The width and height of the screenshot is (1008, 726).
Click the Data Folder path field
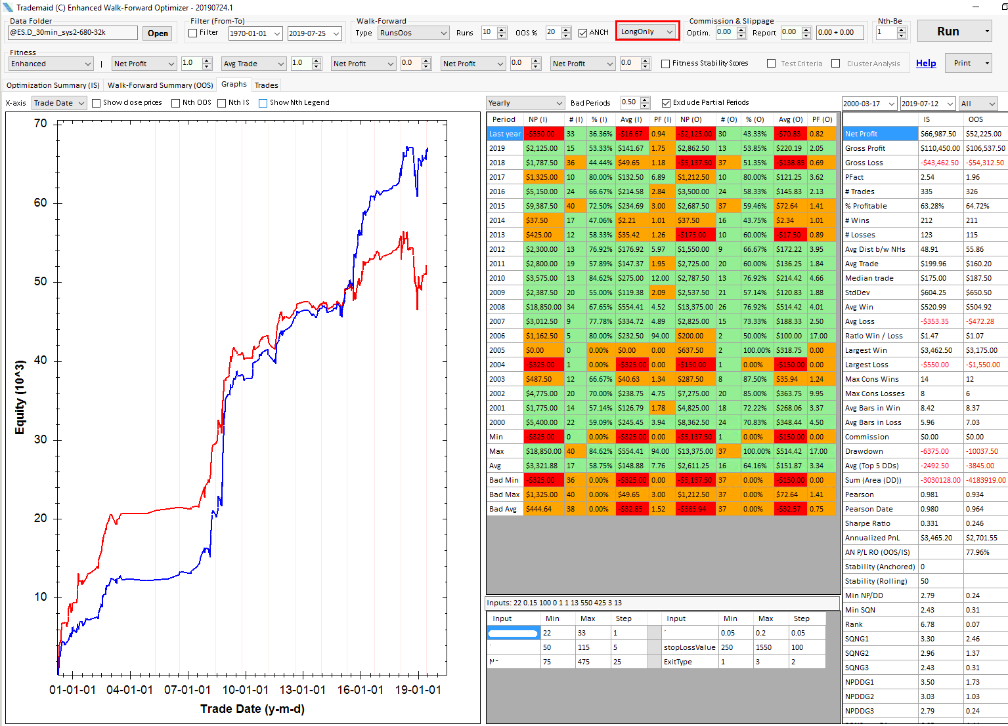tap(72, 33)
